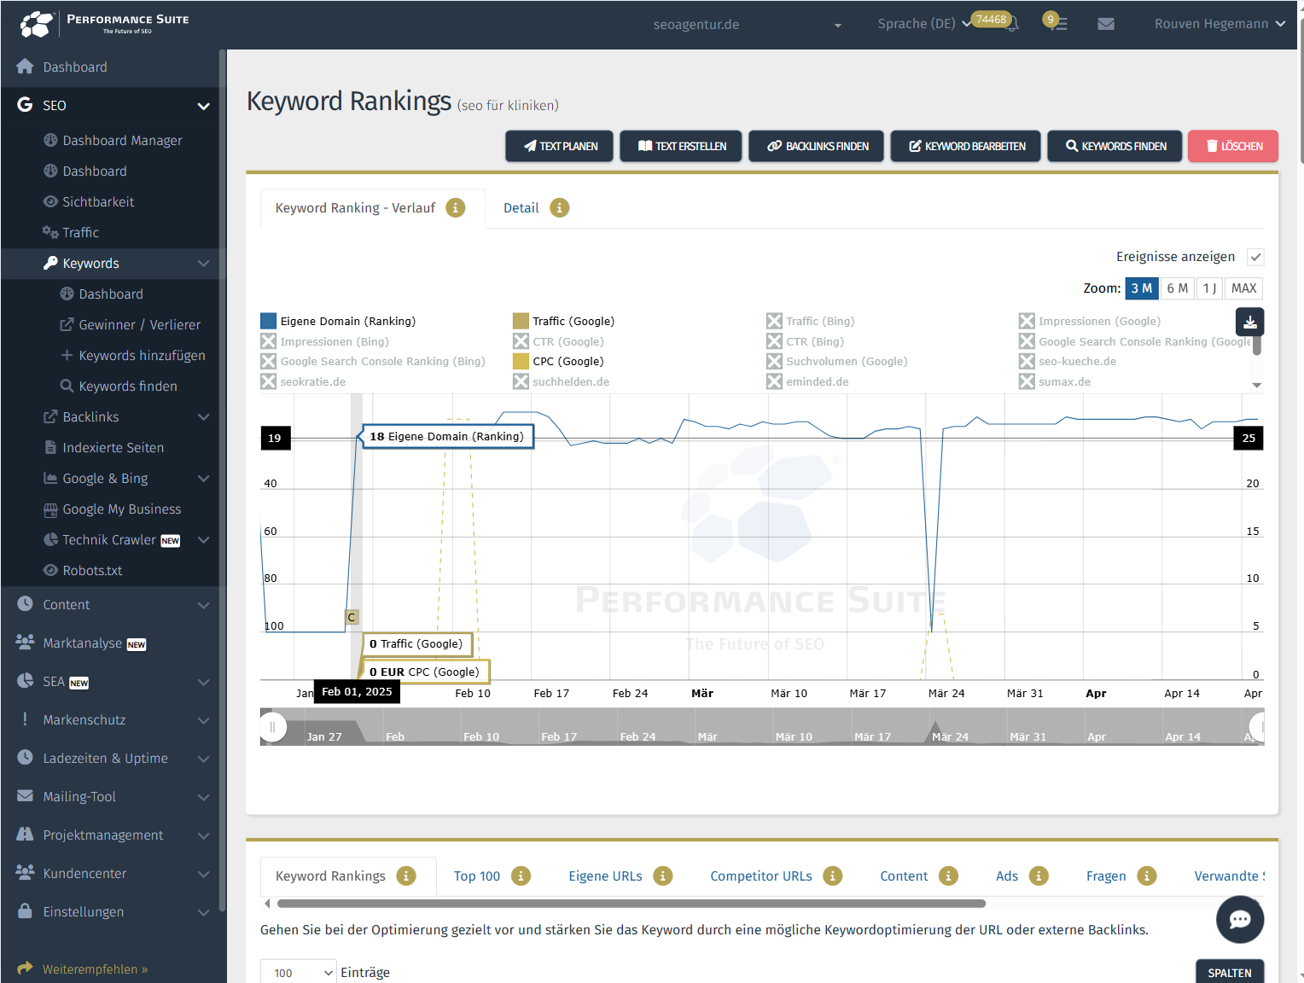
Task: Click info icon next to Content tab
Action: 948,876
